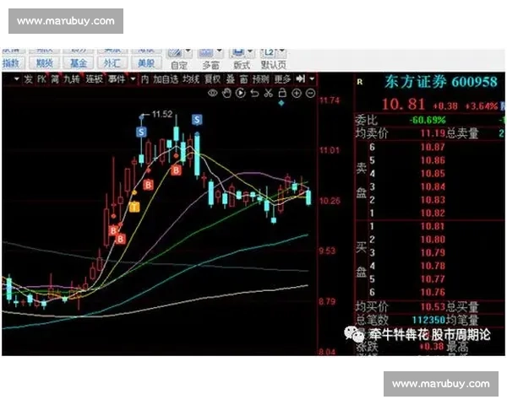Click the 事件 events button
This screenshot has height=405, width=507.
[x=117, y=78]
